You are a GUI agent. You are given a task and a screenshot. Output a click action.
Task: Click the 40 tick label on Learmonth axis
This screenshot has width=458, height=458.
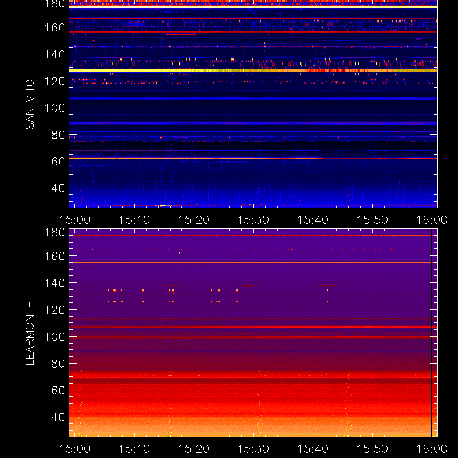[58, 417]
